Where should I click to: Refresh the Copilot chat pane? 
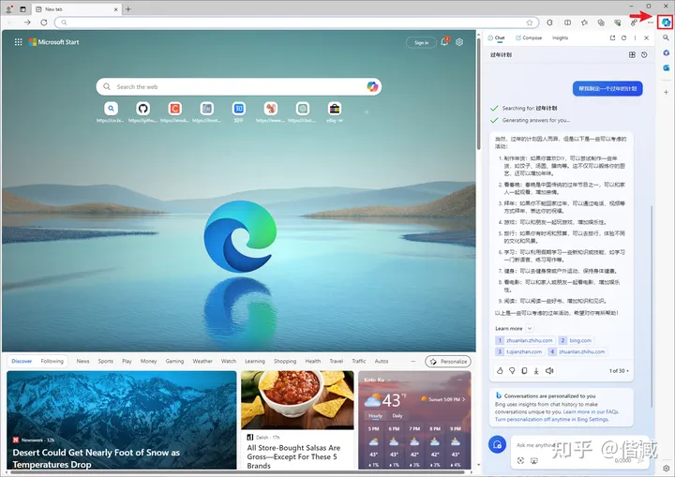coord(623,37)
